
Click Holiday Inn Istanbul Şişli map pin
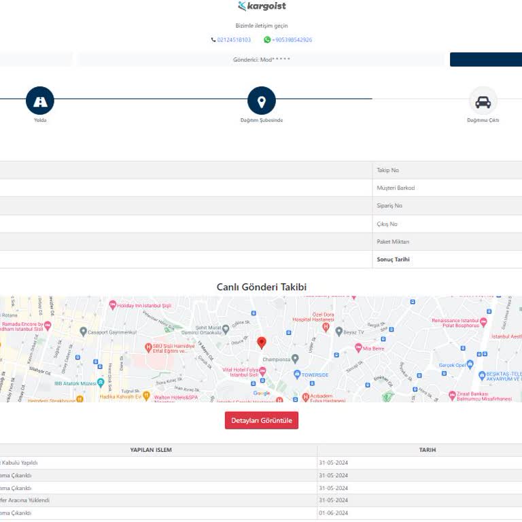113,305
